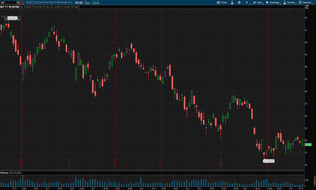Click the expand price axis icon

(307, 7)
